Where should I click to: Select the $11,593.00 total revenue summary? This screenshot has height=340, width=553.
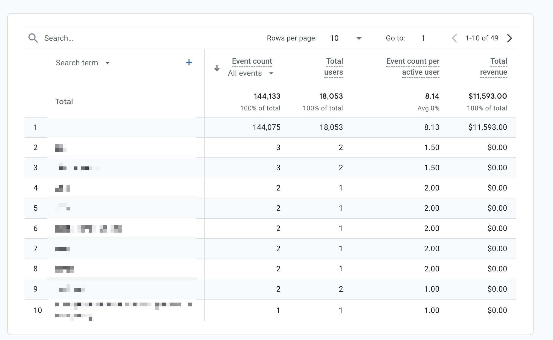click(488, 96)
